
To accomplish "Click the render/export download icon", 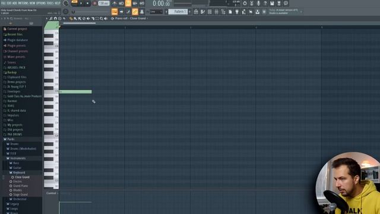I will point(257,12).
